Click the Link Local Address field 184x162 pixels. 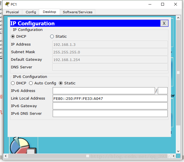110,98
